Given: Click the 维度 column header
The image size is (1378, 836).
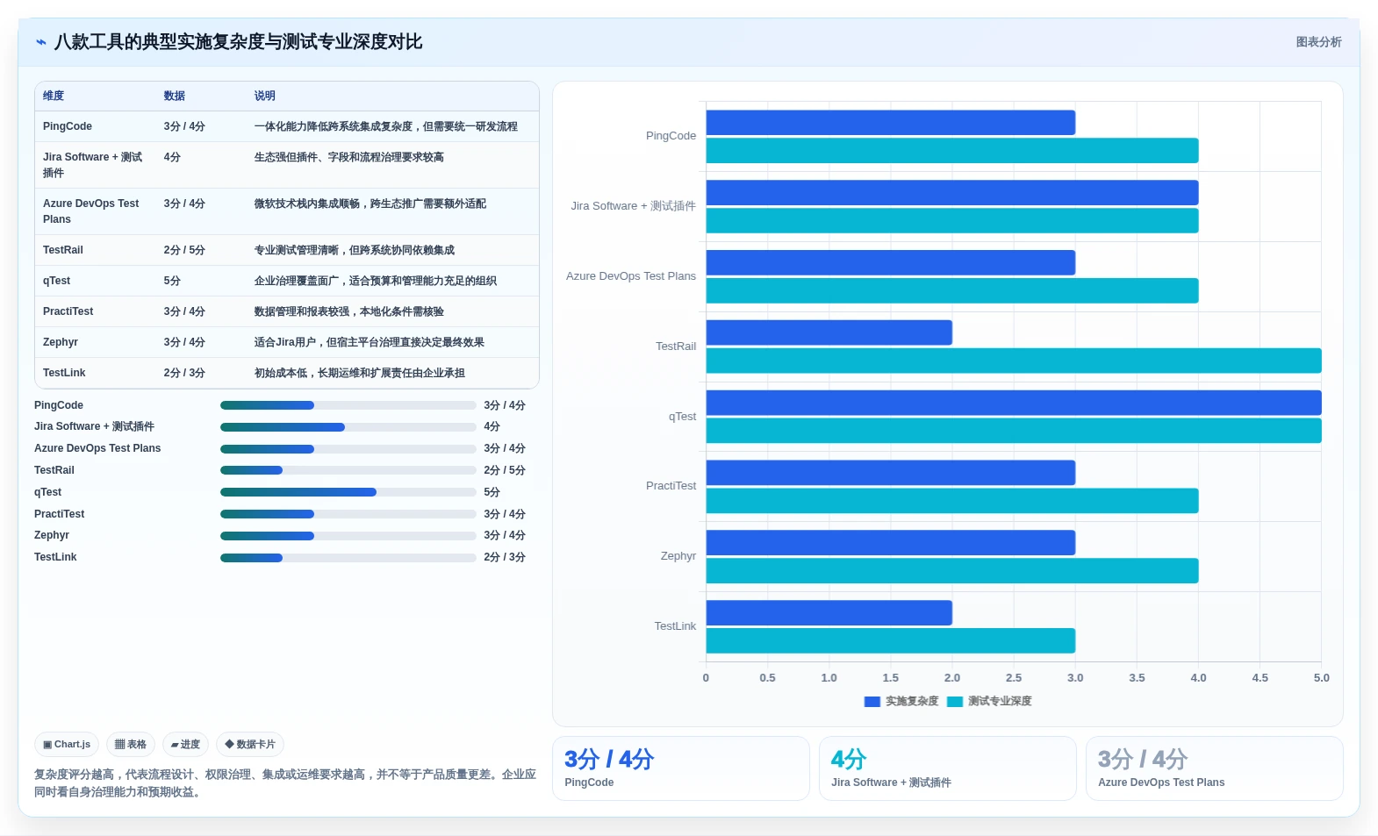Looking at the screenshot, I should click(54, 96).
